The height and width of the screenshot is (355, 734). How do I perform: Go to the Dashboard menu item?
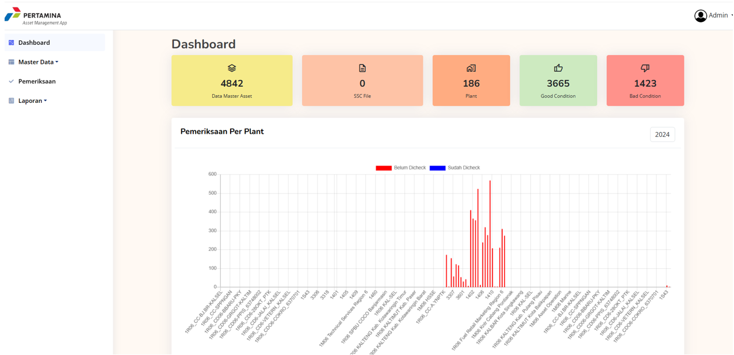click(x=34, y=43)
